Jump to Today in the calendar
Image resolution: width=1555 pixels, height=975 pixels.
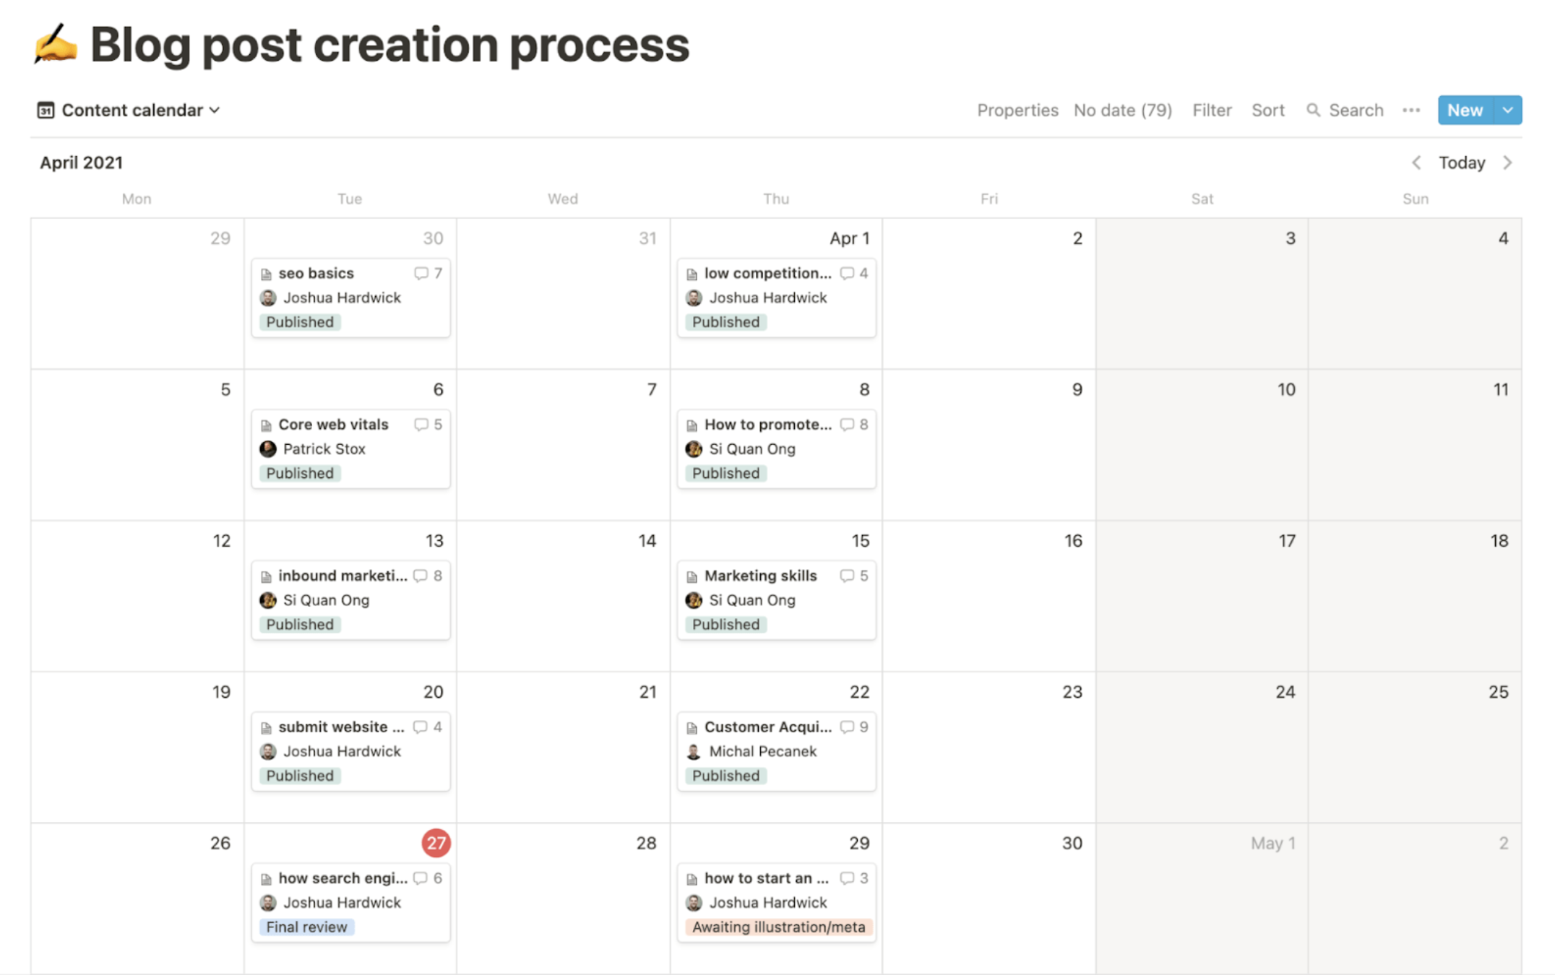tap(1461, 162)
